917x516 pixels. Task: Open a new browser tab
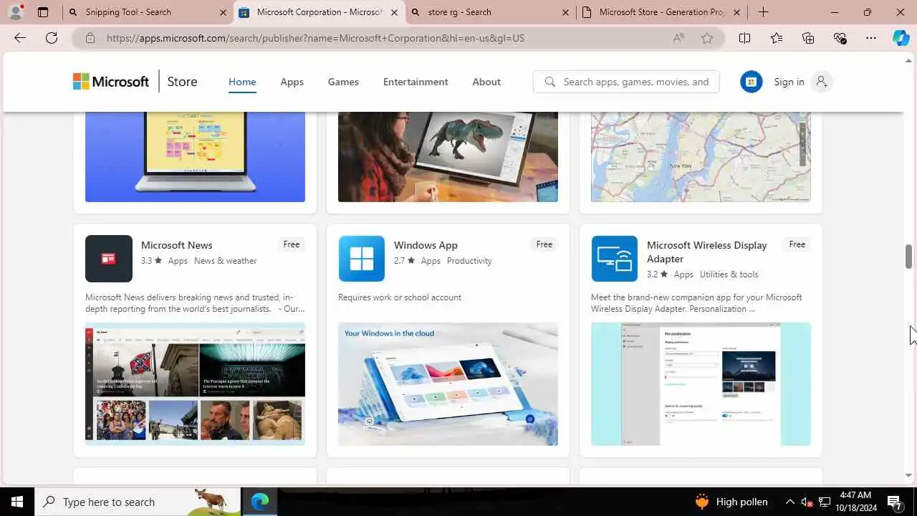point(763,12)
